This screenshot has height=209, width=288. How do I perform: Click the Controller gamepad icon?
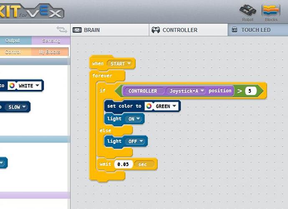click(x=156, y=30)
